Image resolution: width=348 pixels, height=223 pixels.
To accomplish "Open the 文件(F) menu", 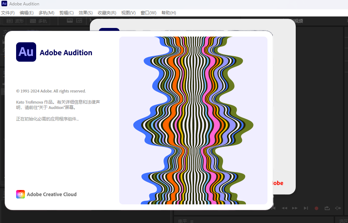I will tap(8, 13).
